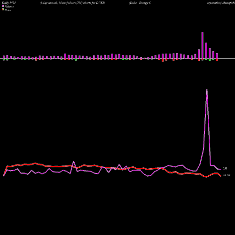Click the '28.70' price value label

227,175
